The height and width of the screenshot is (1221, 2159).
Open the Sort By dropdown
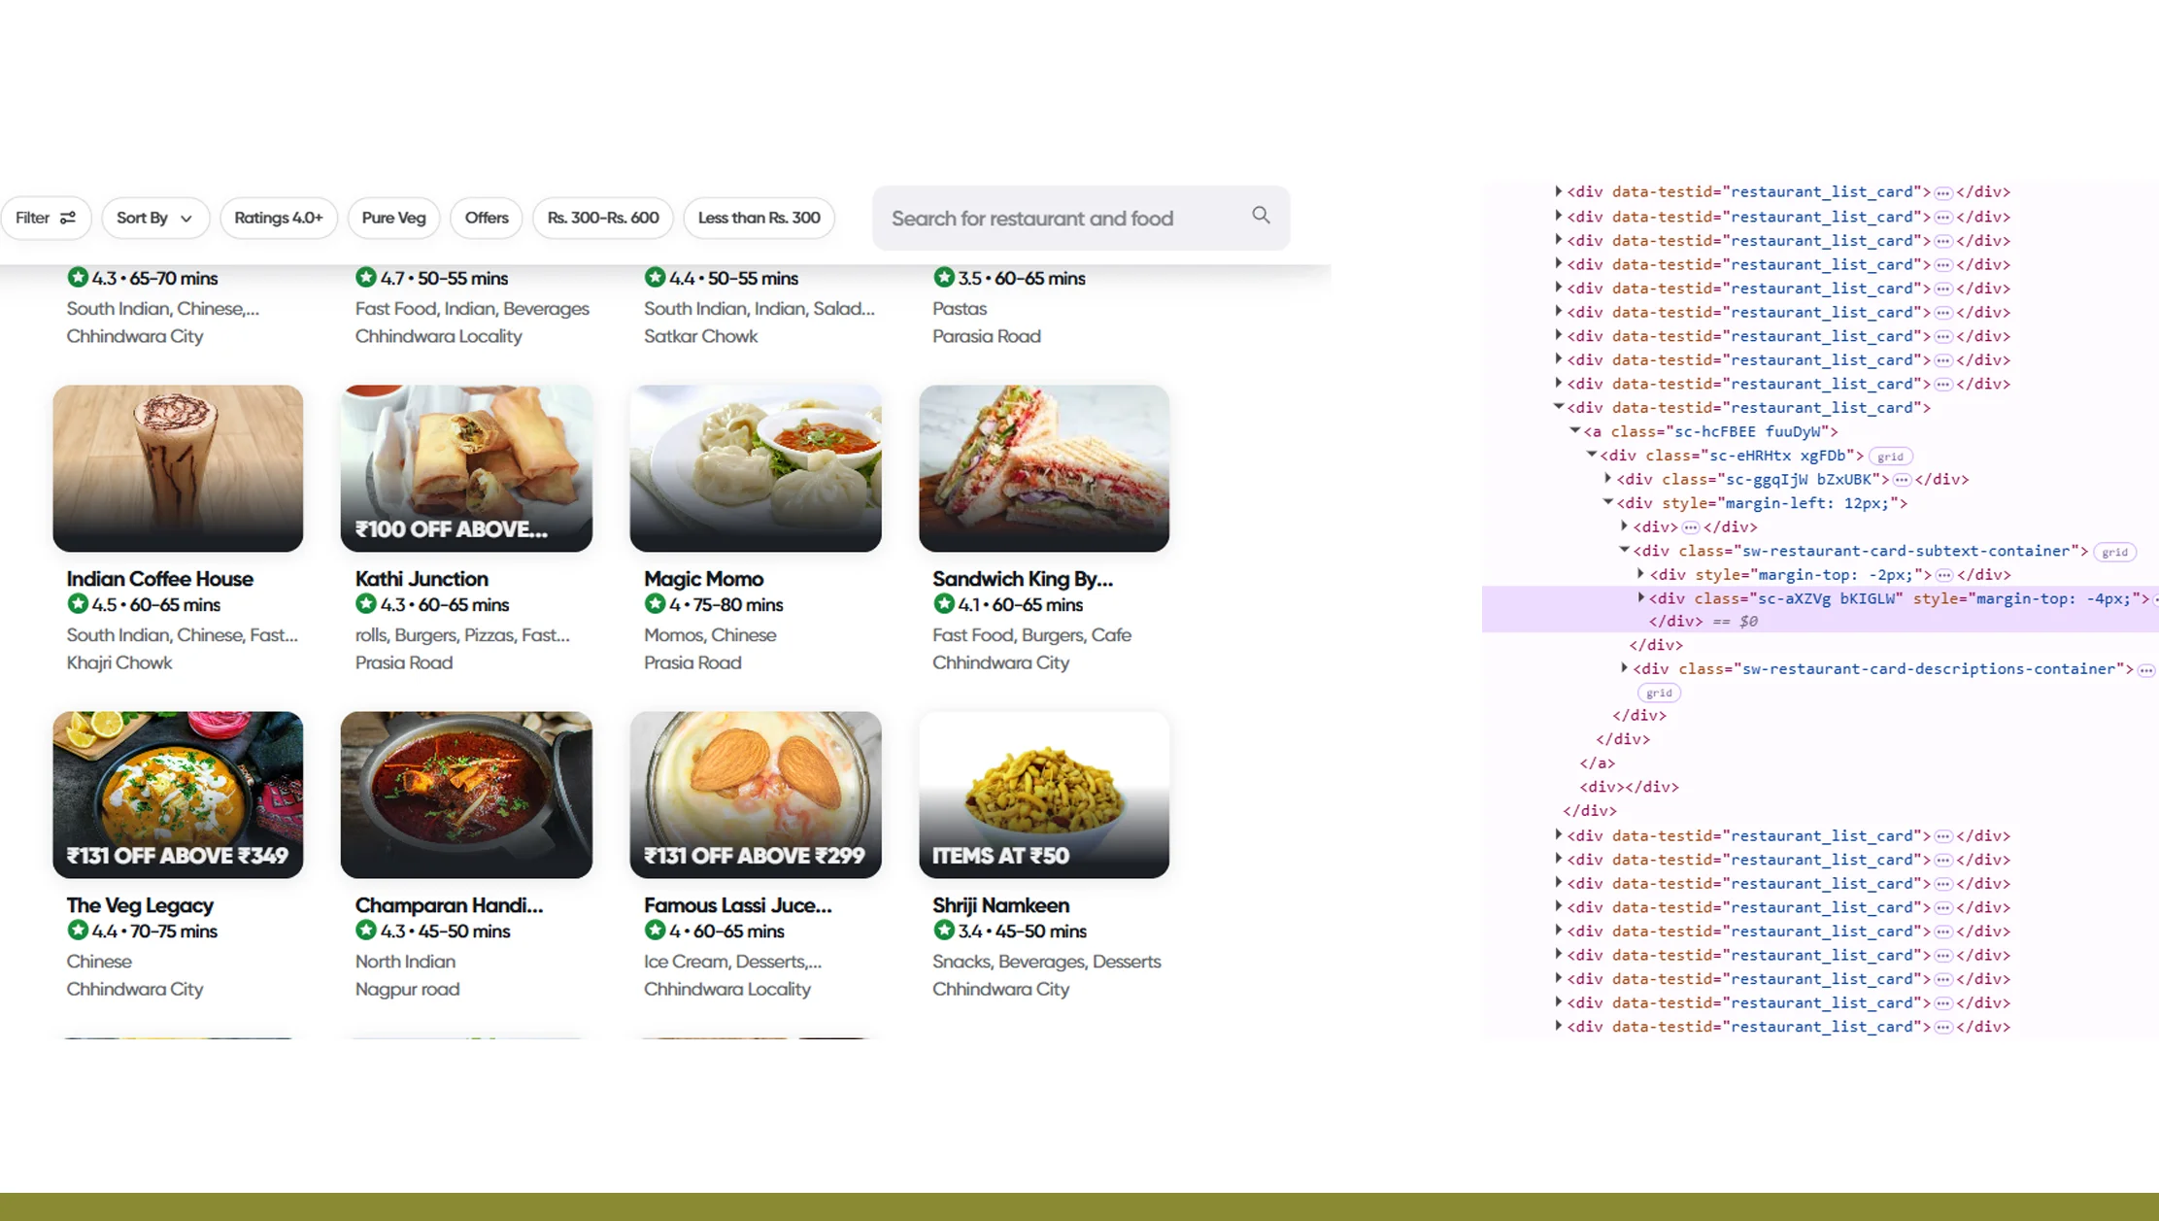[x=154, y=218]
